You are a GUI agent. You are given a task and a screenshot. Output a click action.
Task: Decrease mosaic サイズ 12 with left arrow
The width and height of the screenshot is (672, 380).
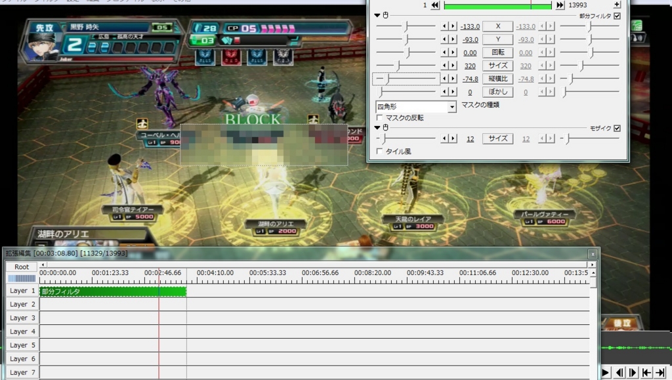tap(444, 138)
